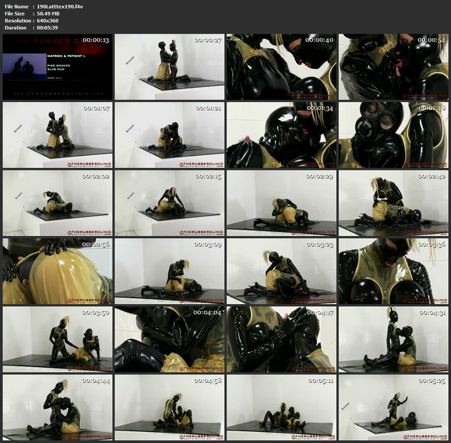
Task: Select the thumbnail stamped 00:00:13
Action: pyautogui.click(x=58, y=67)
